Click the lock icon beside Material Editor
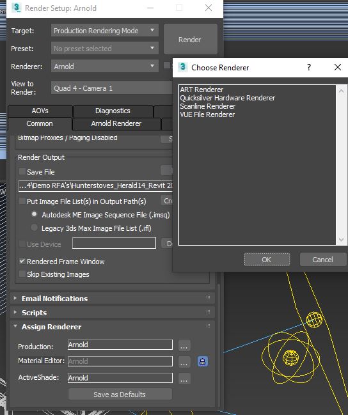 tap(203, 361)
